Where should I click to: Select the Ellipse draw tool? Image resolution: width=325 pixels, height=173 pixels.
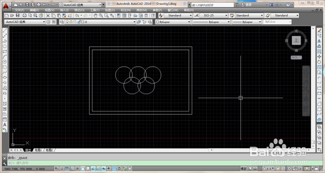[5, 77]
